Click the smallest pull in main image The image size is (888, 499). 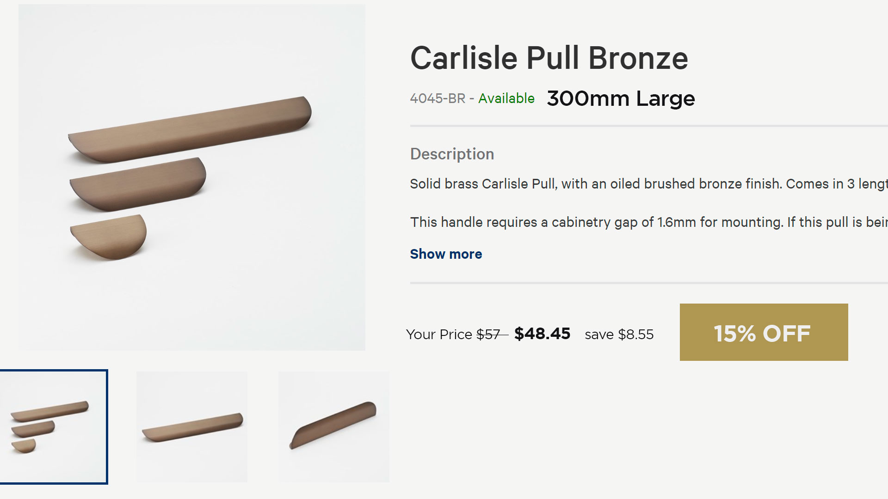[x=110, y=236]
